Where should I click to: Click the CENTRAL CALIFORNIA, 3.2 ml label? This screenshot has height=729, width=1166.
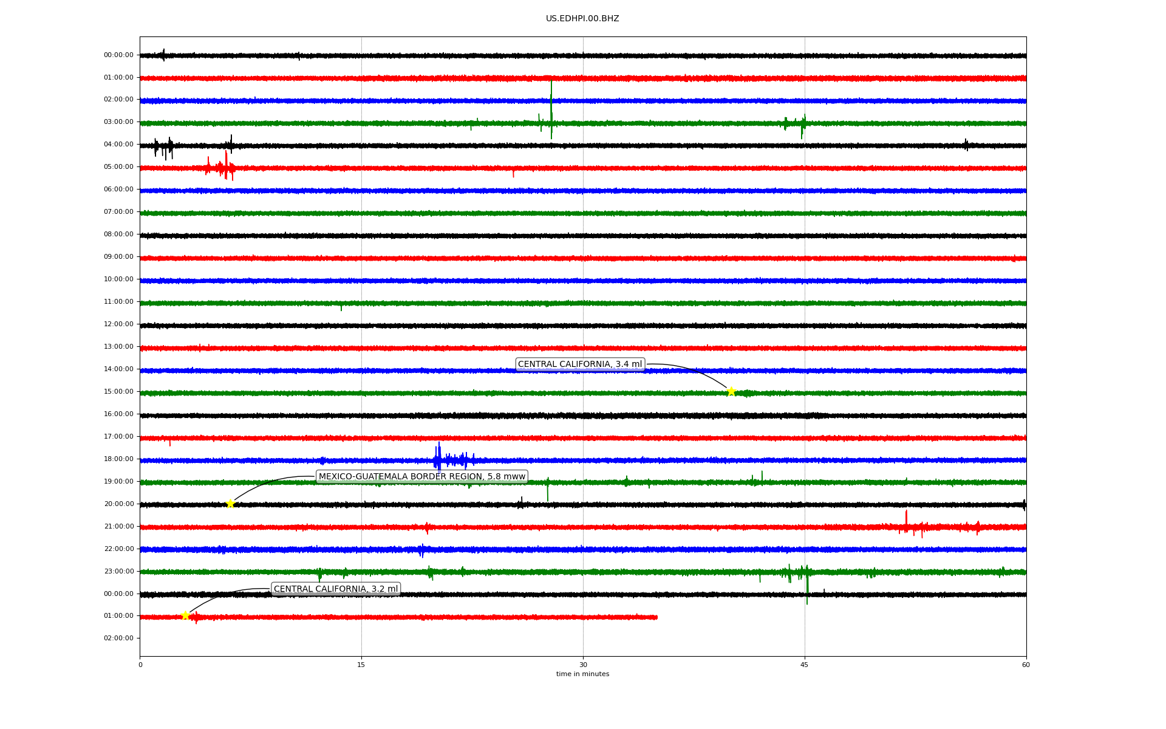tap(336, 589)
